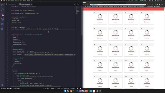Click the feedback smiley in the status bar
165x93 pixels.
pyautogui.click(x=78, y=88)
